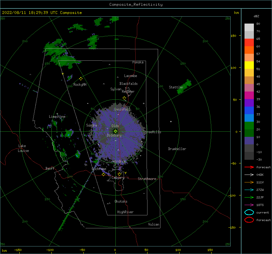Click the Blackfalds label
Screen dimensions: 272x254
128,84
